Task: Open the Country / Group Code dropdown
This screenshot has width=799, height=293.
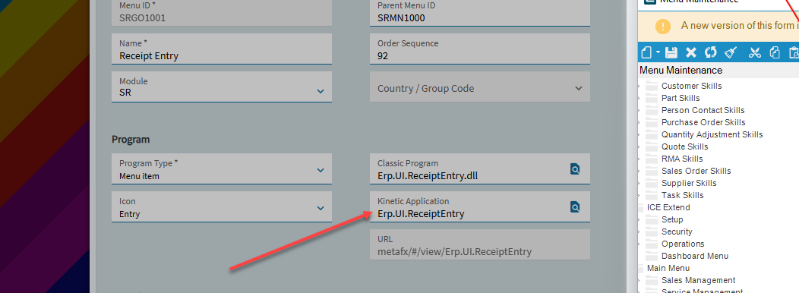Action: click(x=578, y=88)
